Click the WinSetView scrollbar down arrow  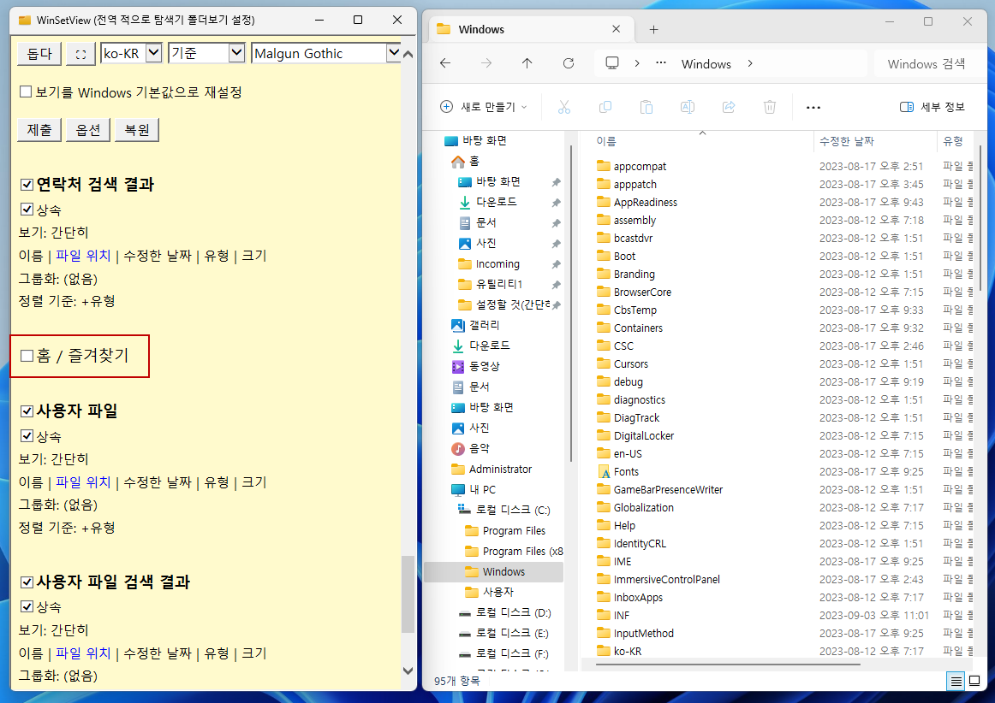408,671
